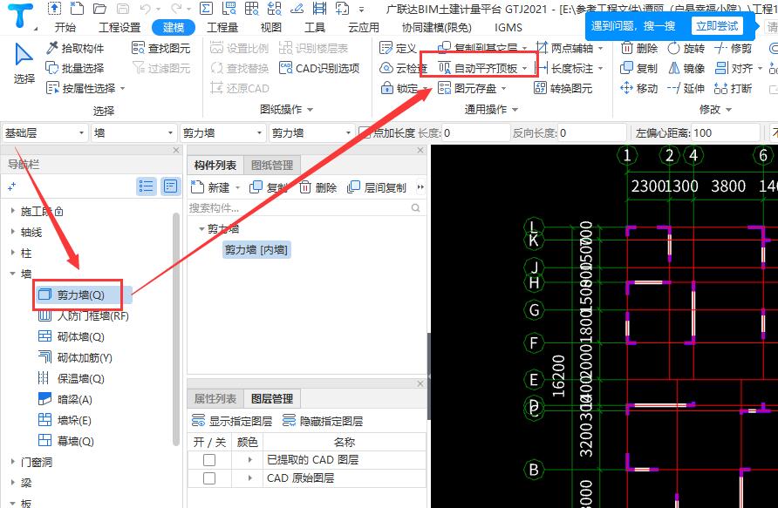Viewport: 778px width, 508px height.
Task: Toggle 点加长度 checkbox
Action: 365,132
